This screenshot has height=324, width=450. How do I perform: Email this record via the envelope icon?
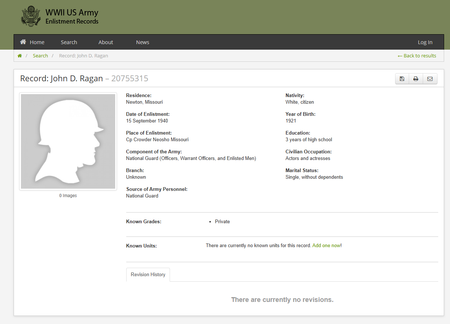click(x=430, y=79)
